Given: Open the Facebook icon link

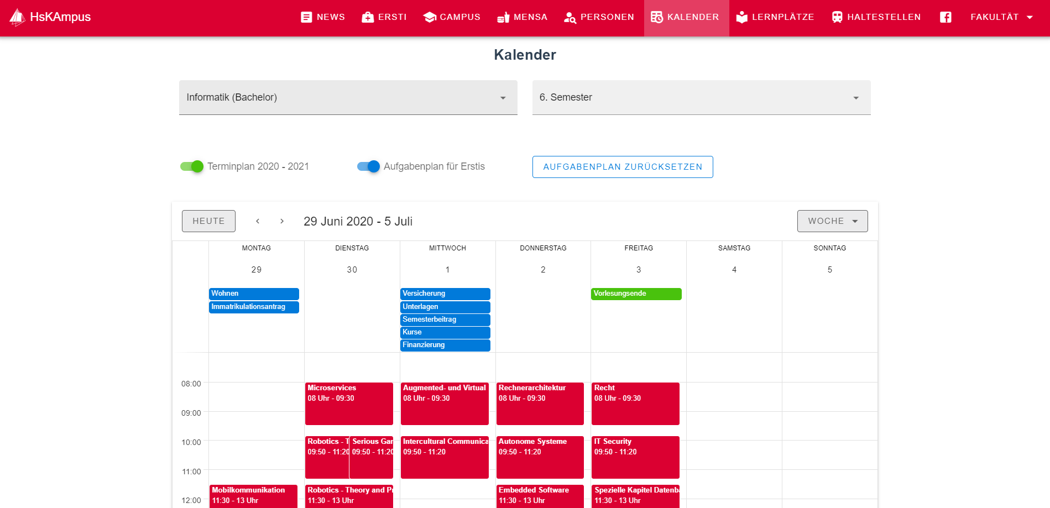Looking at the screenshot, I should [945, 17].
